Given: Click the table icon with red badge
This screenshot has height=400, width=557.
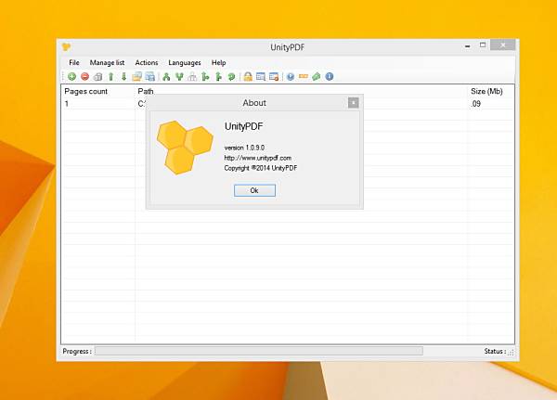Looking at the screenshot, I should click(274, 76).
